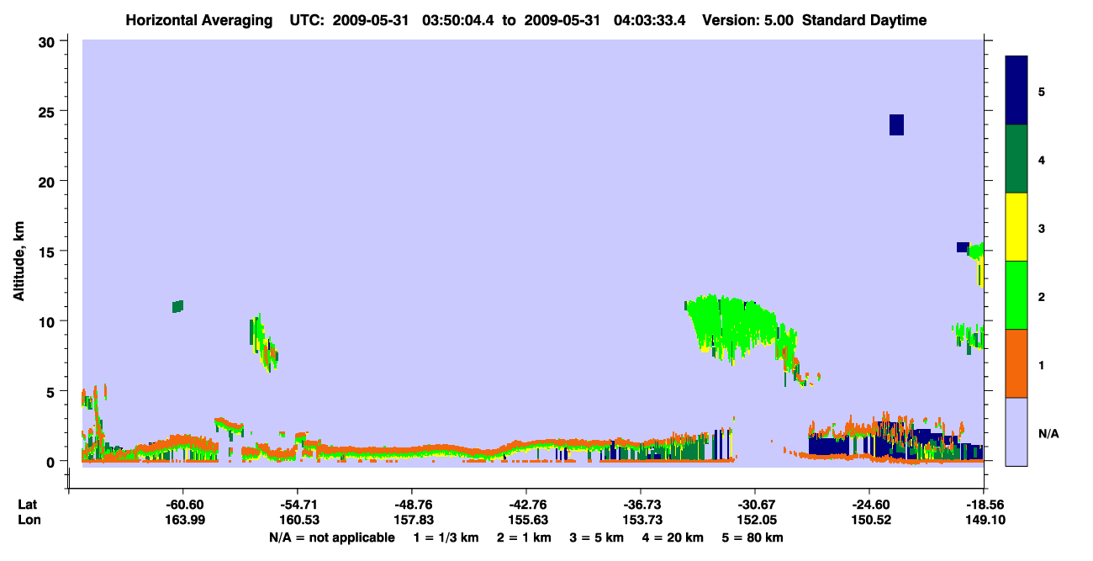Click legend text 'N/A = not applicable'

332,537
